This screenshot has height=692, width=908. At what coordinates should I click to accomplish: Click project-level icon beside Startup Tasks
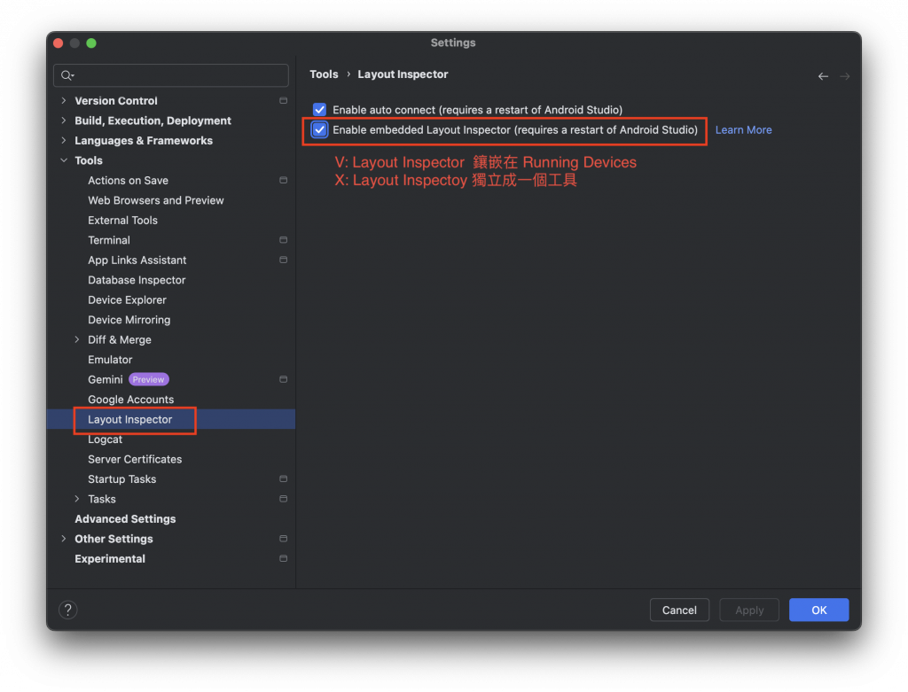[283, 479]
